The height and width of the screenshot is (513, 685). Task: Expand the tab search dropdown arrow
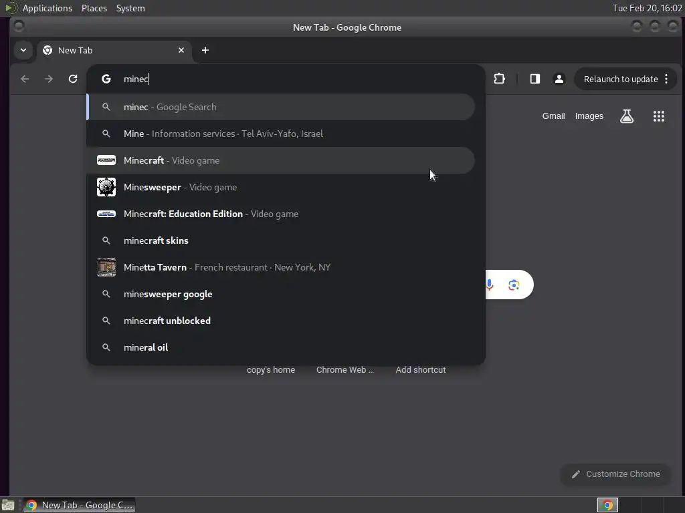pyautogui.click(x=23, y=50)
